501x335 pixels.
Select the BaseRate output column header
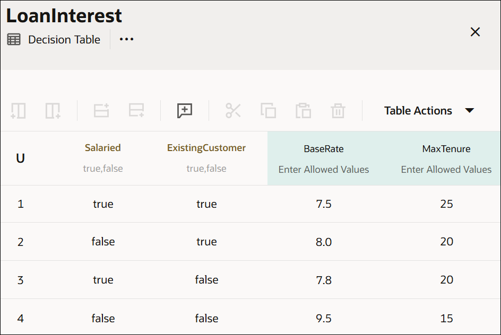(x=324, y=149)
